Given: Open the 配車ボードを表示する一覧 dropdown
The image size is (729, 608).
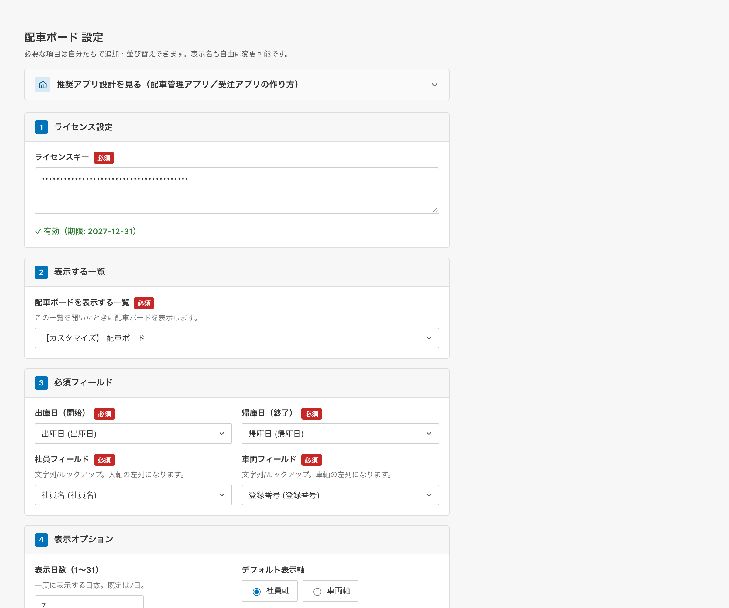Looking at the screenshot, I should click(237, 338).
